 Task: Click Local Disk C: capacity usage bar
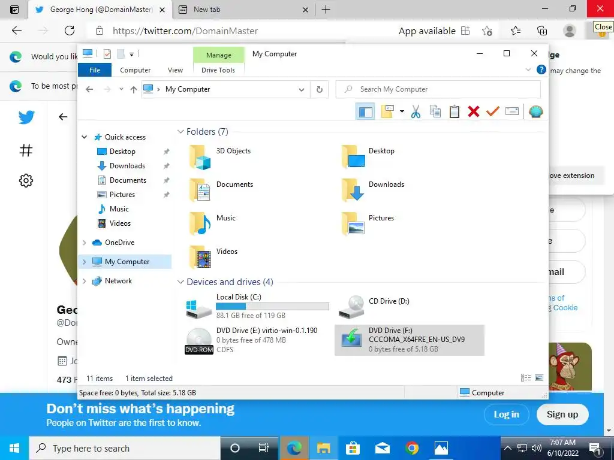coord(273,306)
